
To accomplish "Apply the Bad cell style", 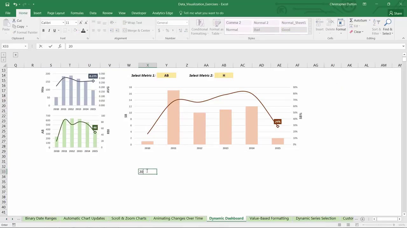I will click(266, 29).
